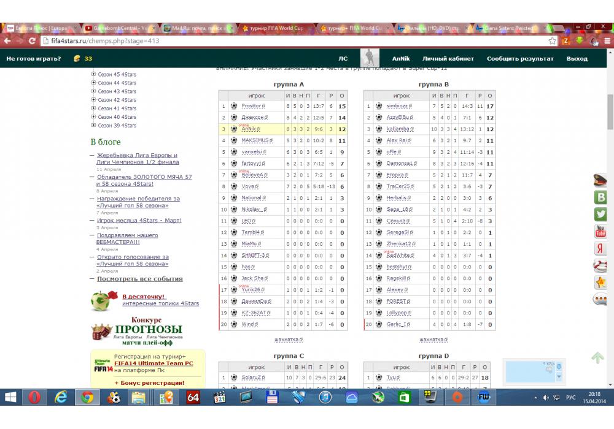This screenshot has height=429, width=614.
Task: Open шахматка link under группа A
Action: tap(288, 340)
